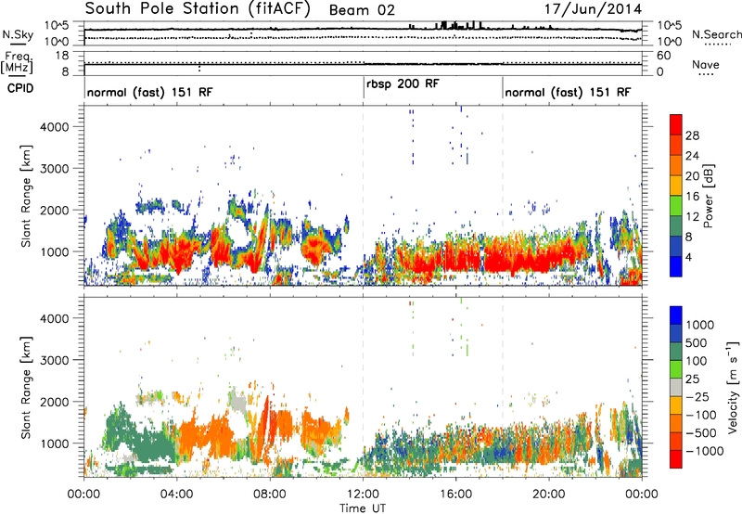This screenshot has width=742, height=514.
Task: Click the '16' Power colorbar tick
Action: click(x=692, y=196)
